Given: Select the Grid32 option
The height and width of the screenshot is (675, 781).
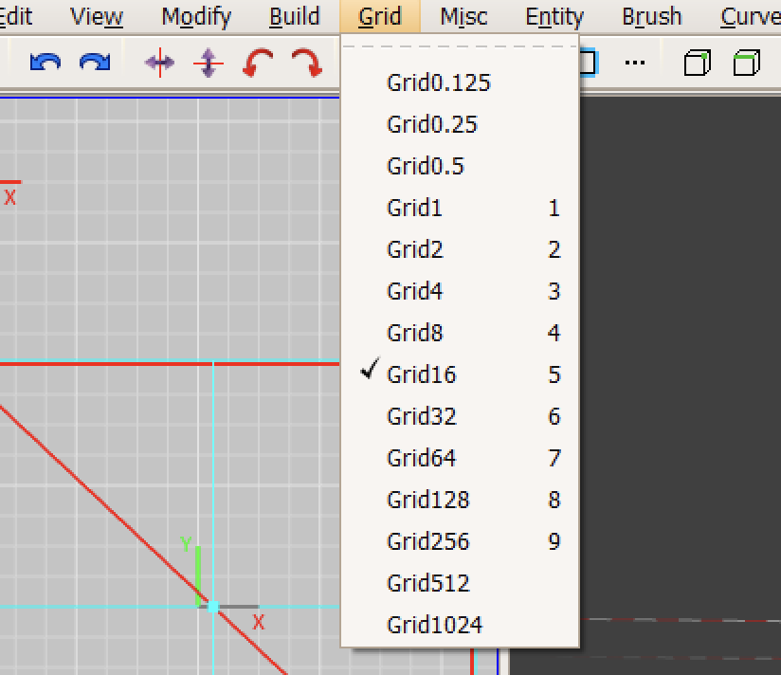Looking at the screenshot, I should [460, 416].
